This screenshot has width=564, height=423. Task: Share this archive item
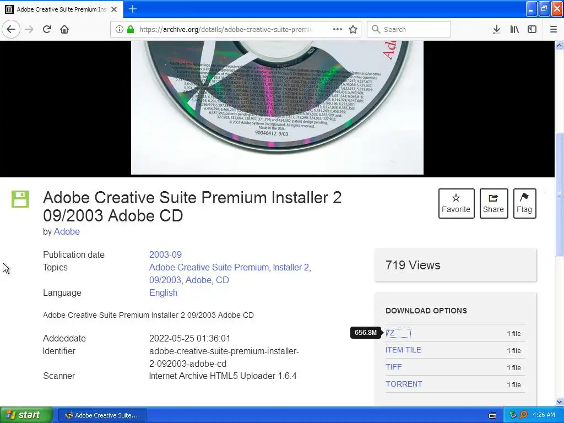pos(493,203)
